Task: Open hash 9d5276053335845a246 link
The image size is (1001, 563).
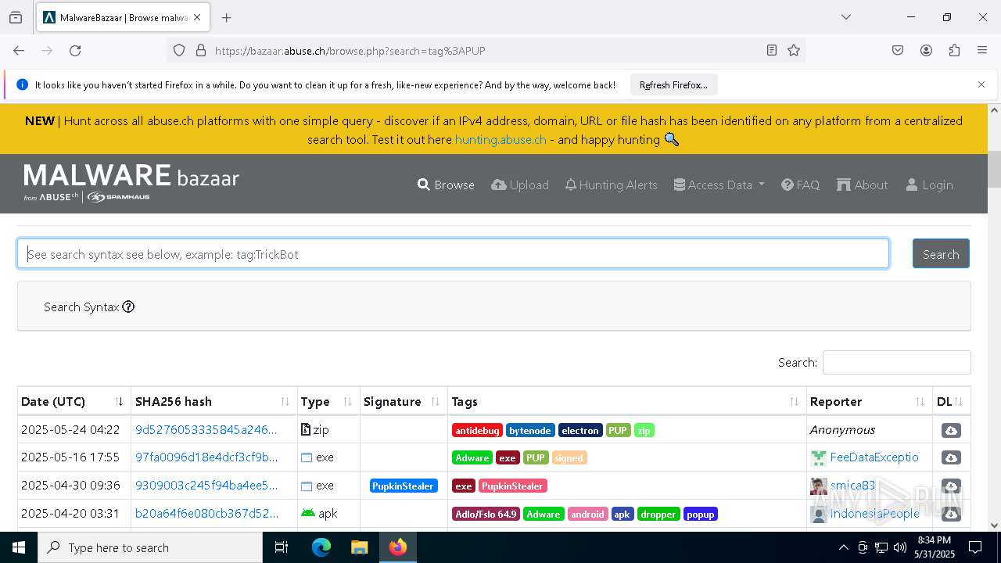Action: pos(206,429)
